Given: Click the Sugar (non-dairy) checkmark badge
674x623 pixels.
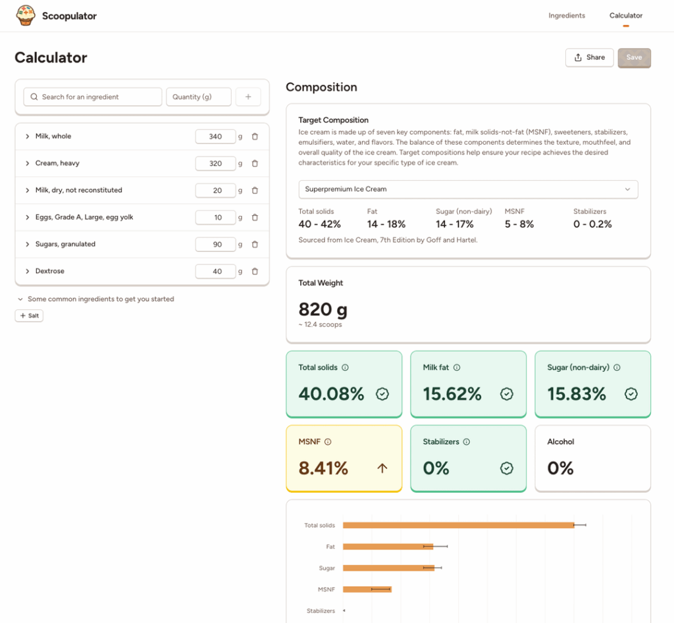Looking at the screenshot, I should [x=631, y=395].
